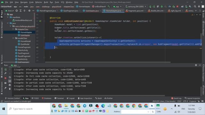
Task: Click the editor horizontal scrollbar
Action: (108, 62)
